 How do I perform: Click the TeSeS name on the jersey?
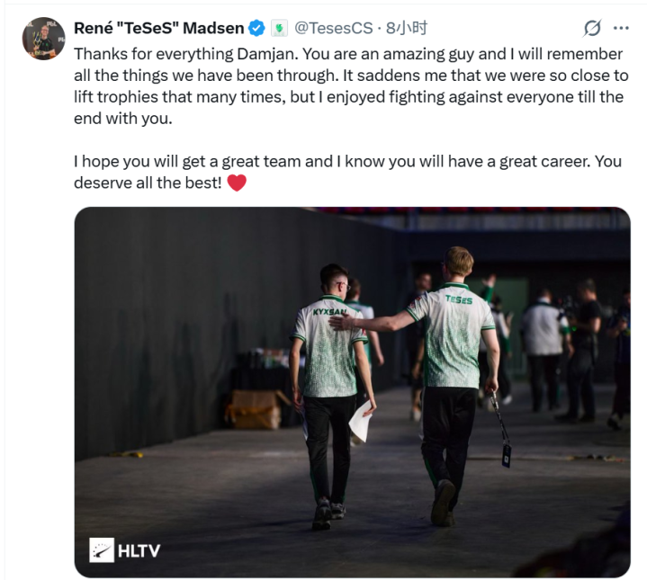(457, 299)
